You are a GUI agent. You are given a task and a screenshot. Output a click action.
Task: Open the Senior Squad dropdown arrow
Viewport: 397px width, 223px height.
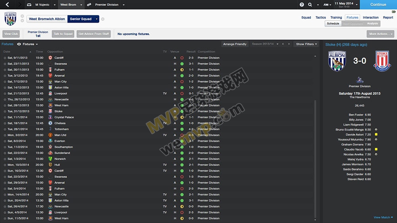click(x=96, y=19)
